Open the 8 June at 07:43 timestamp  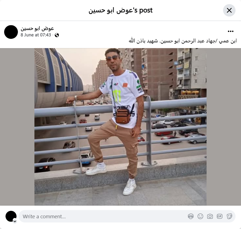coord(36,35)
